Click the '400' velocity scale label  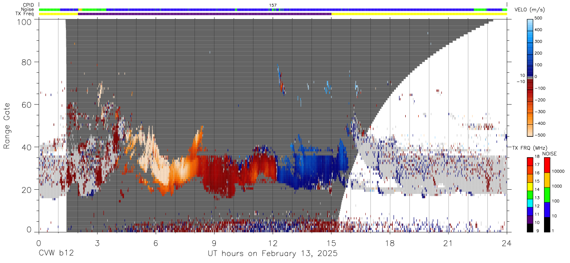tap(539, 30)
